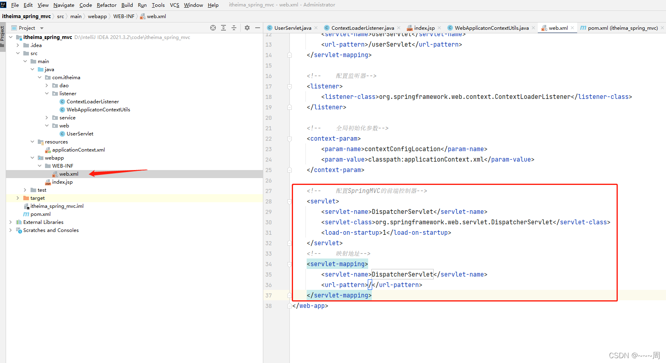Viewport: 666px width, 363px height.
Task: Switch to pom.xml editor tab
Action: [623, 28]
